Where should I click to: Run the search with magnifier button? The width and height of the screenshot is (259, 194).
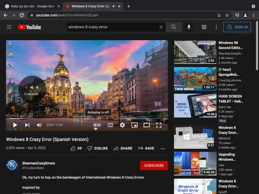point(174,27)
